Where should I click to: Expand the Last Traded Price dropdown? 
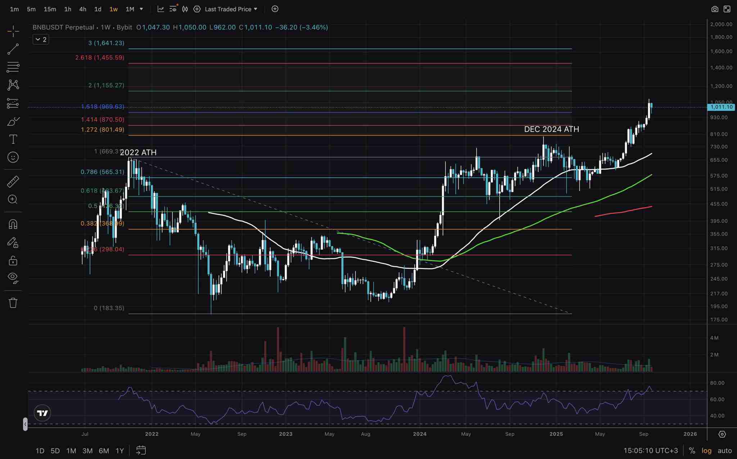click(x=231, y=9)
